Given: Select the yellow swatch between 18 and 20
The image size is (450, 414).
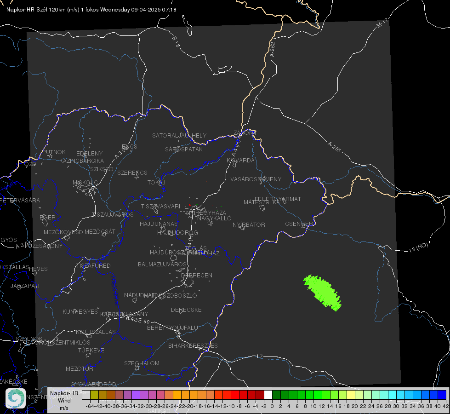Looking at the screenshot, I should tap(351, 395).
